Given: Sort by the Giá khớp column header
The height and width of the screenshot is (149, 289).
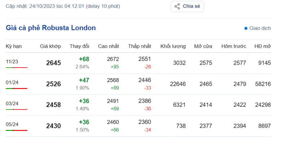Looking at the screenshot, I should 50,46.
